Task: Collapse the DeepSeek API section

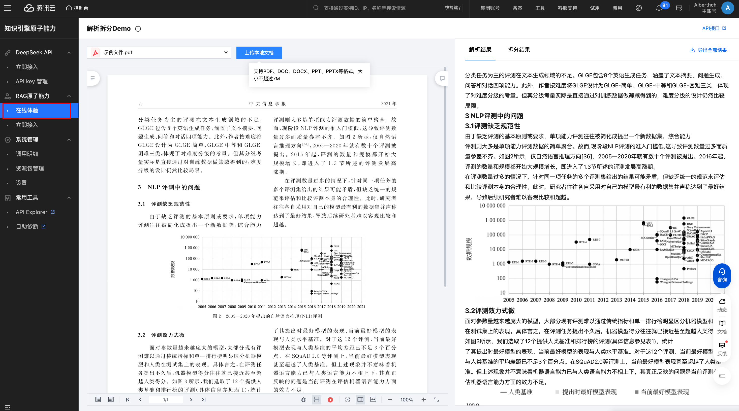Action: [69, 52]
